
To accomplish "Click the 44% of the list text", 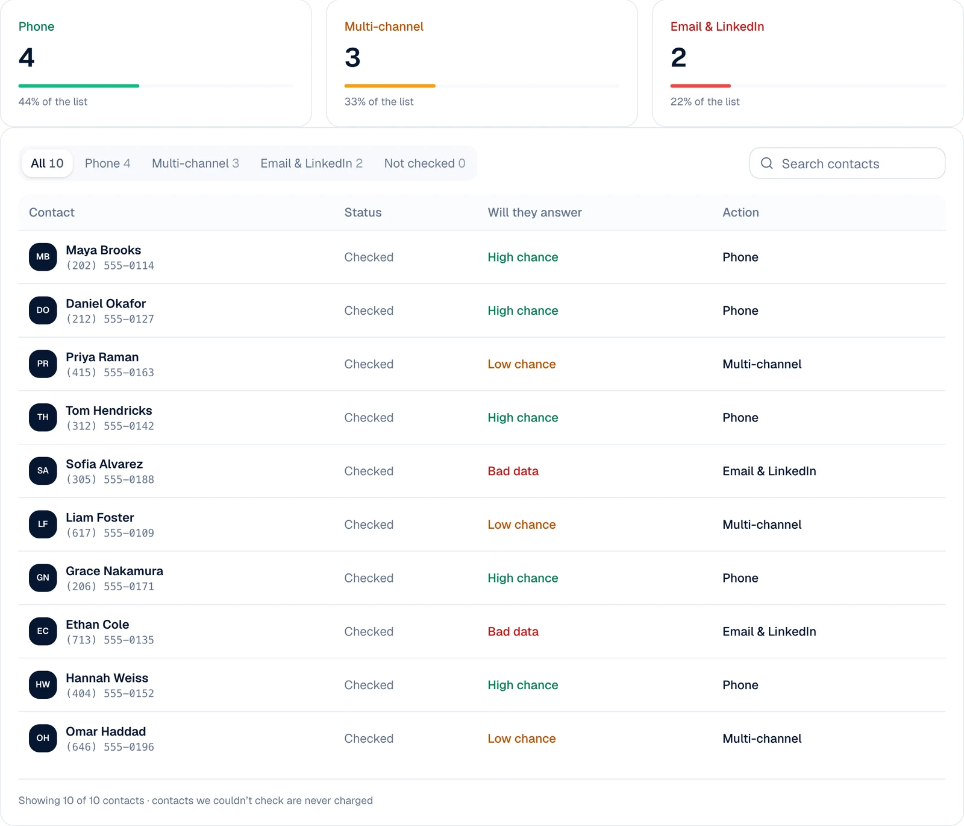I will point(53,102).
